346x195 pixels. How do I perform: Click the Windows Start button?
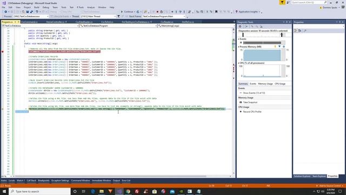pyautogui.click(x=4, y=191)
